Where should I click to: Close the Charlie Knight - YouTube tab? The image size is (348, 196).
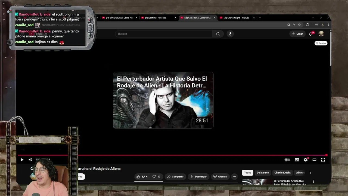click(x=254, y=18)
